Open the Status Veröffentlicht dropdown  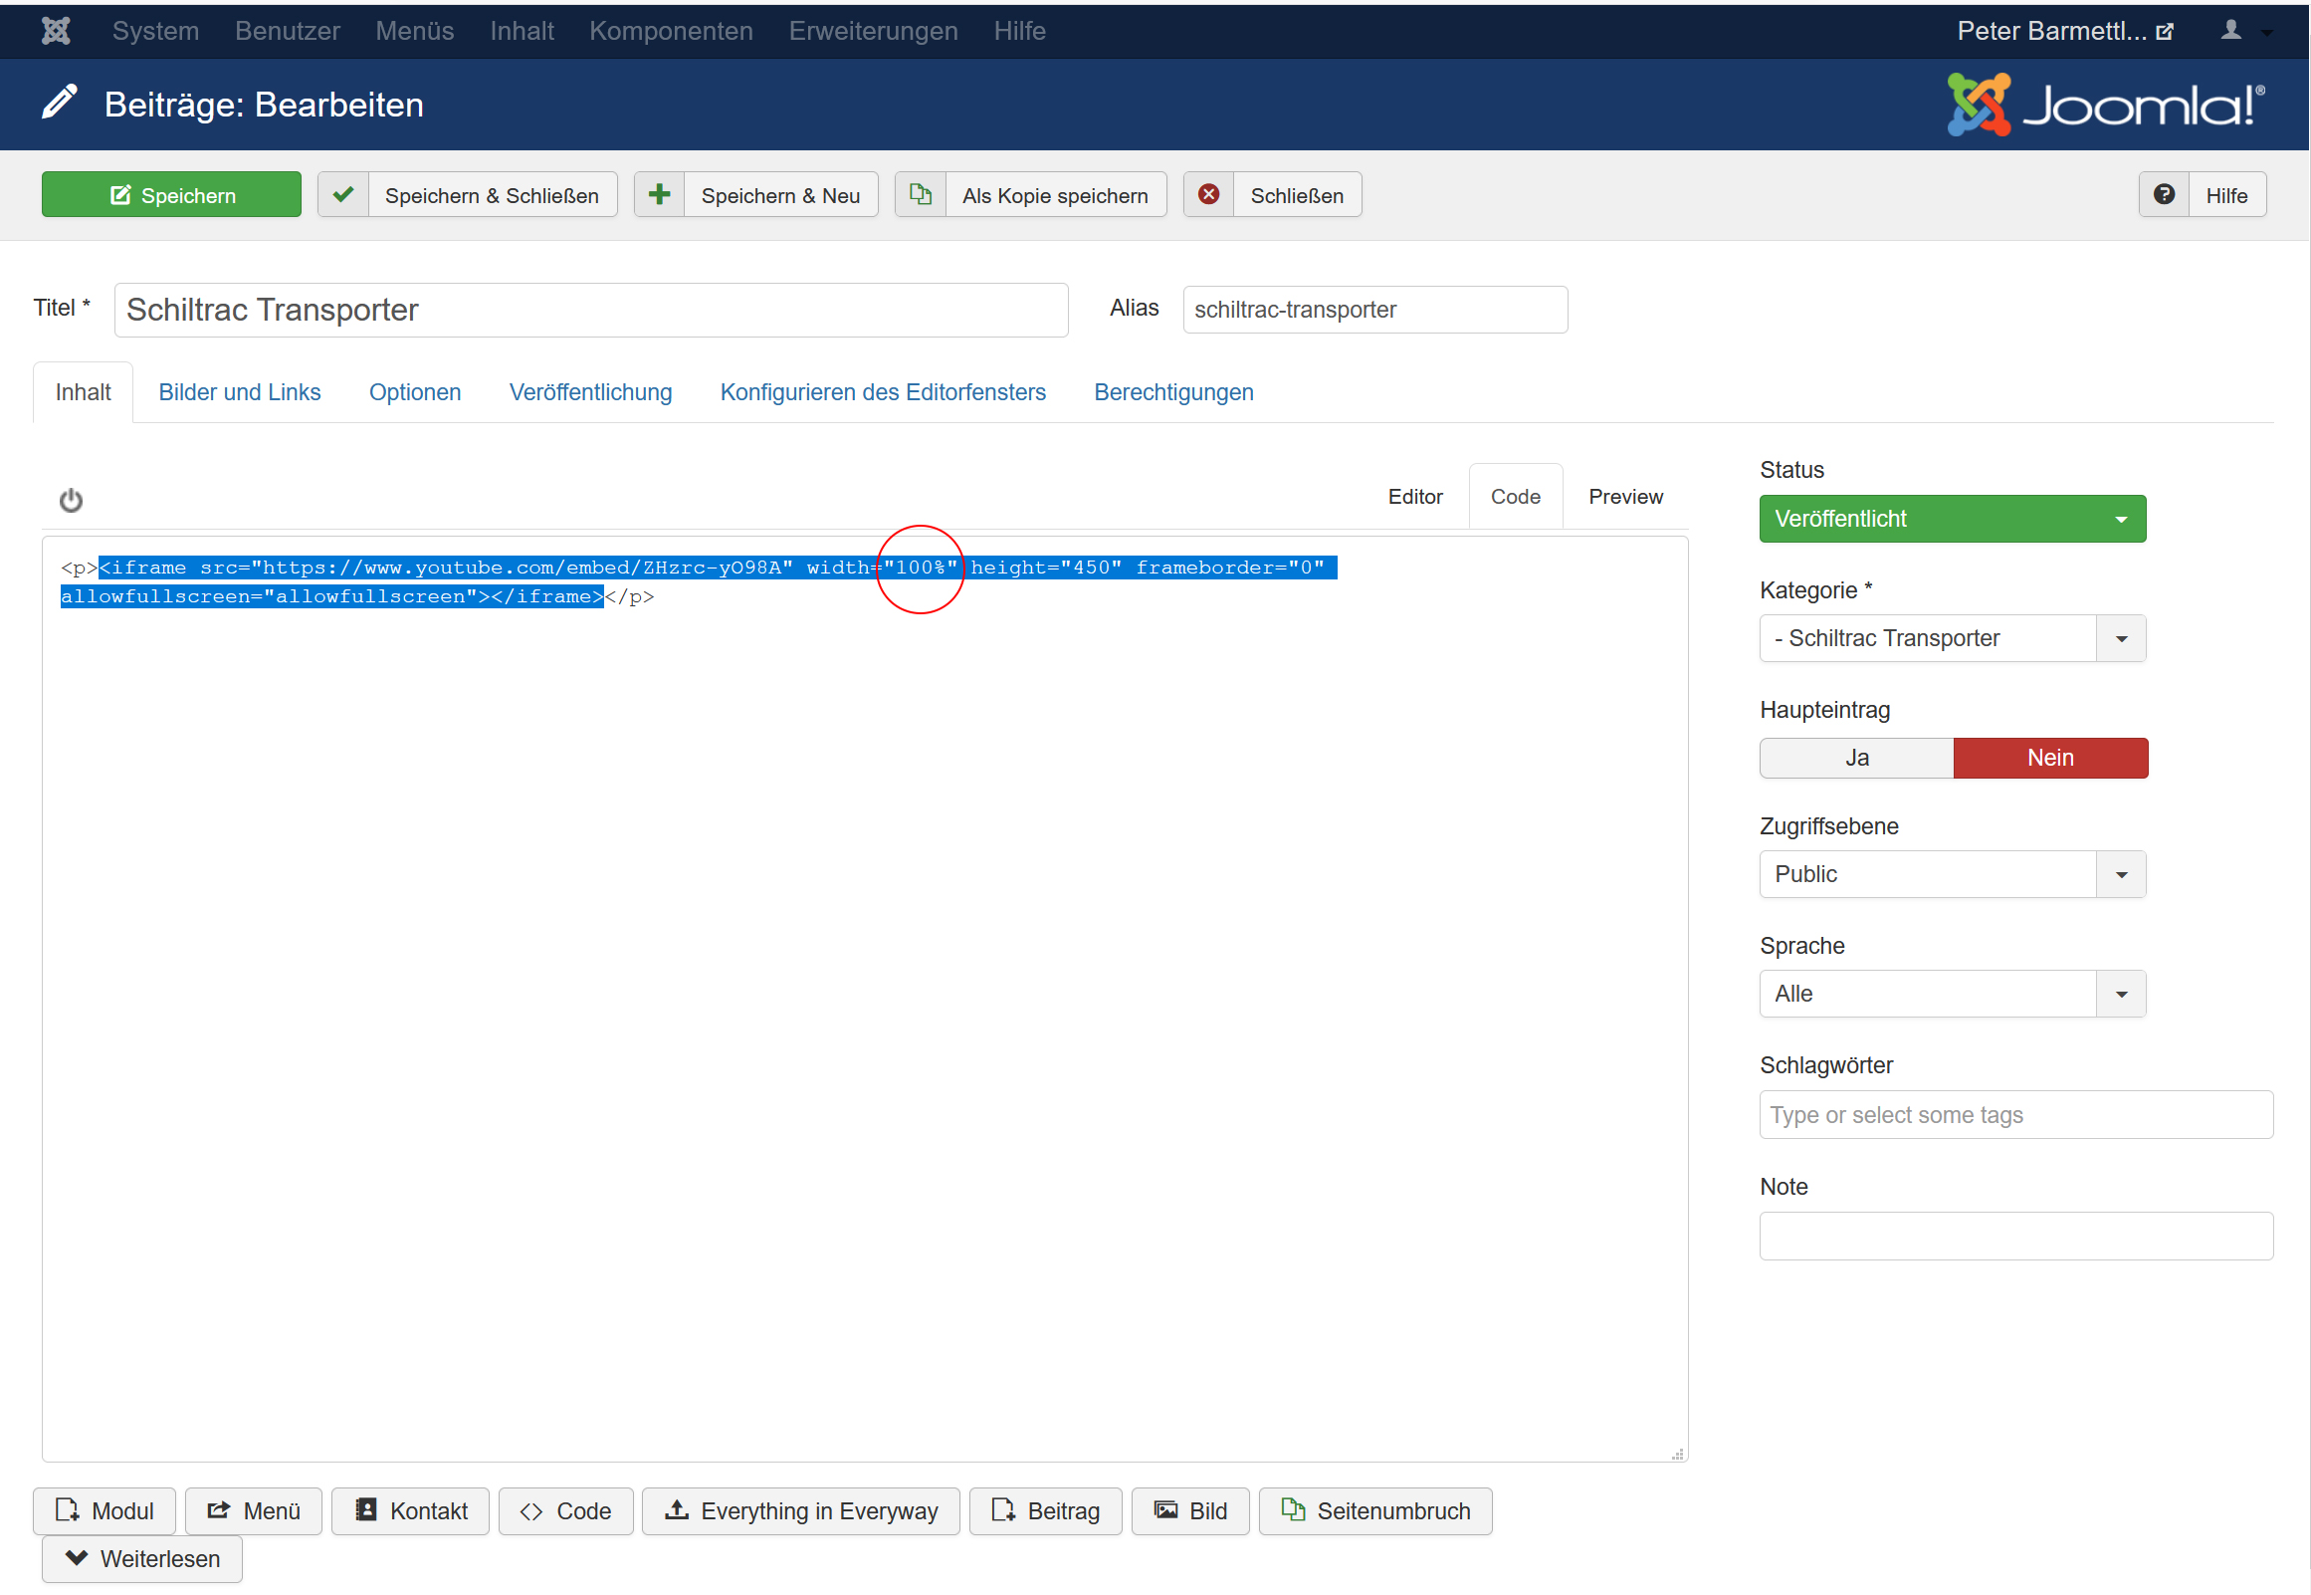tap(1952, 520)
